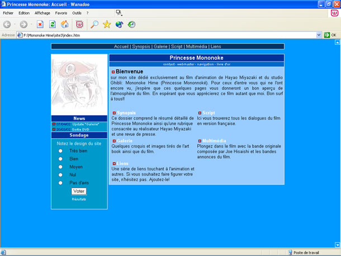
Task: Click the webmaster link under the title
Action: pyautogui.click(x=186, y=64)
